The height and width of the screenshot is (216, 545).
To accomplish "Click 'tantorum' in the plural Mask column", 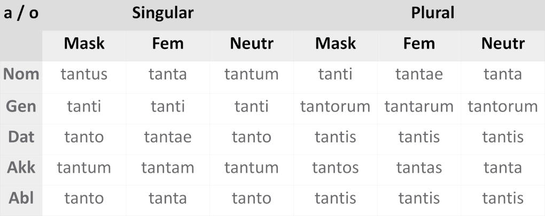I will point(335,106).
